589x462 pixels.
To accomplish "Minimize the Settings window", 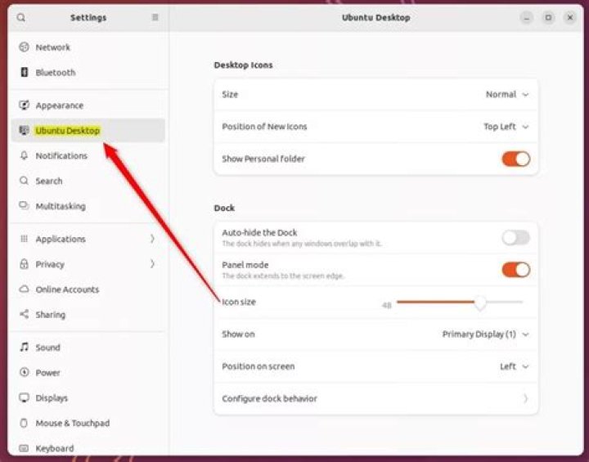I will tap(527, 18).
